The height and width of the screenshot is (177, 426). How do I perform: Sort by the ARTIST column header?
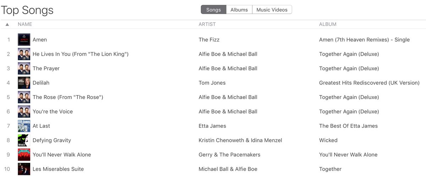pos(207,24)
